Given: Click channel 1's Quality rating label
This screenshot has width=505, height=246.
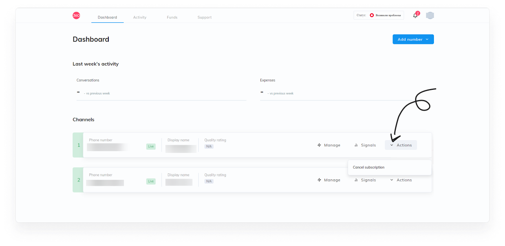Looking at the screenshot, I should pyautogui.click(x=215, y=140).
